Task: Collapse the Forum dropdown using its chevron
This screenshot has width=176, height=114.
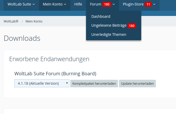Action: coord(114,4)
